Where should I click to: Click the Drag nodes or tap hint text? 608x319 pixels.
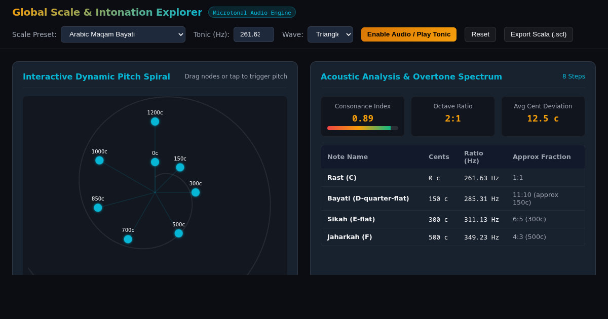click(x=236, y=76)
